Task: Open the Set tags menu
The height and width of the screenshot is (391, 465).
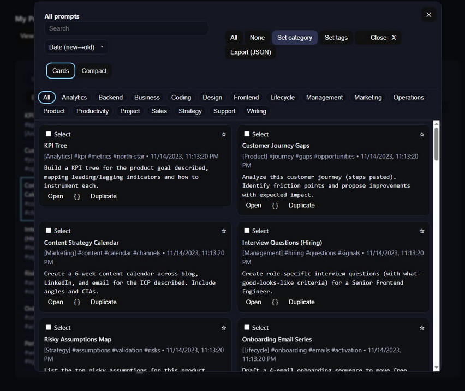Action: (x=336, y=38)
